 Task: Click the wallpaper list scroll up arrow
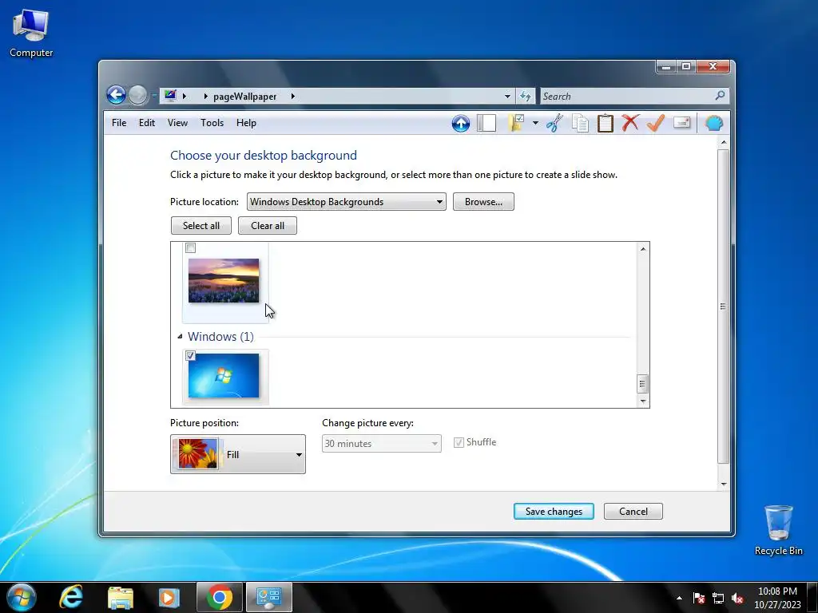click(x=643, y=249)
